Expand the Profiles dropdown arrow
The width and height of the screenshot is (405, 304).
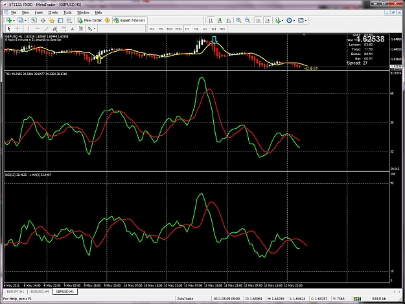coord(25,20)
